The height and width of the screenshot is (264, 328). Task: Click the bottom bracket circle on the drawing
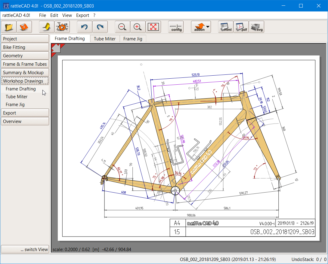pos(175,191)
